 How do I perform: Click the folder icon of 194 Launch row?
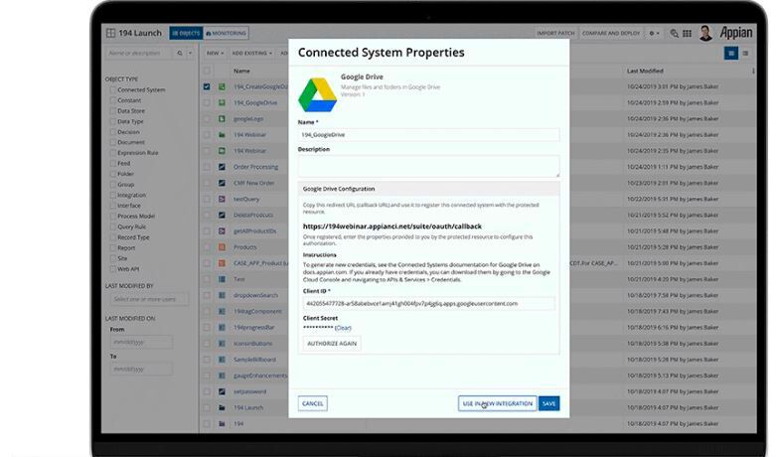point(222,407)
